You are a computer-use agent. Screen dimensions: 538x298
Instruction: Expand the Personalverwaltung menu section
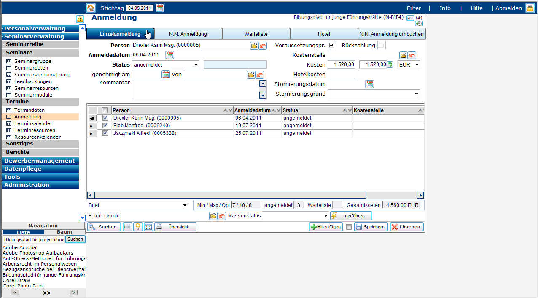coord(40,28)
